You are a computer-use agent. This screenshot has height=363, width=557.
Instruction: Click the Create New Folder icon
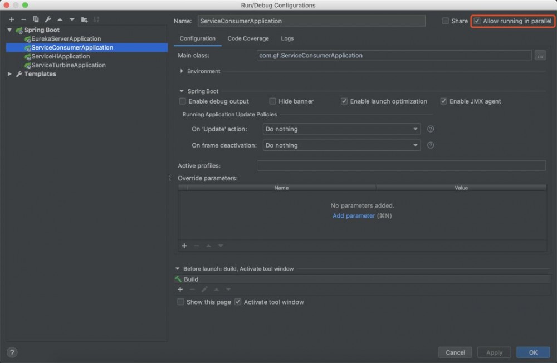(x=84, y=19)
